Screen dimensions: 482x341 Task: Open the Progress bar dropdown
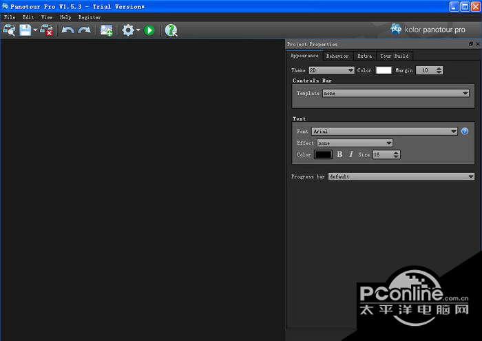coord(401,176)
